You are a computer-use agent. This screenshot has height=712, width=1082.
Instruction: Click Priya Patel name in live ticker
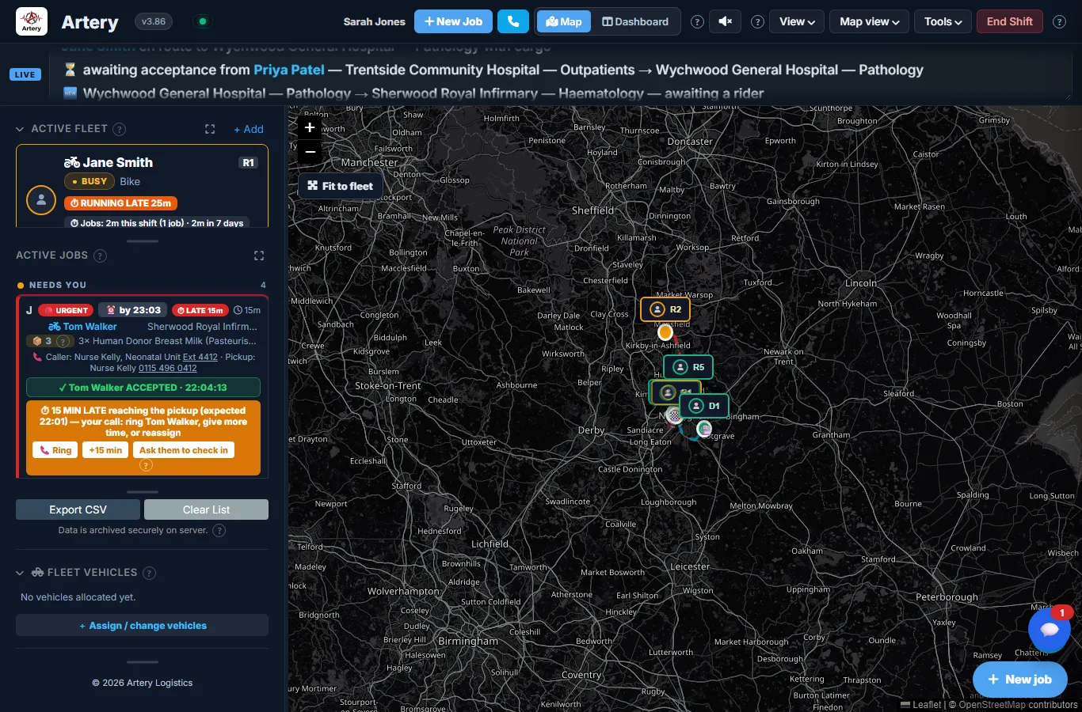coord(289,70)
